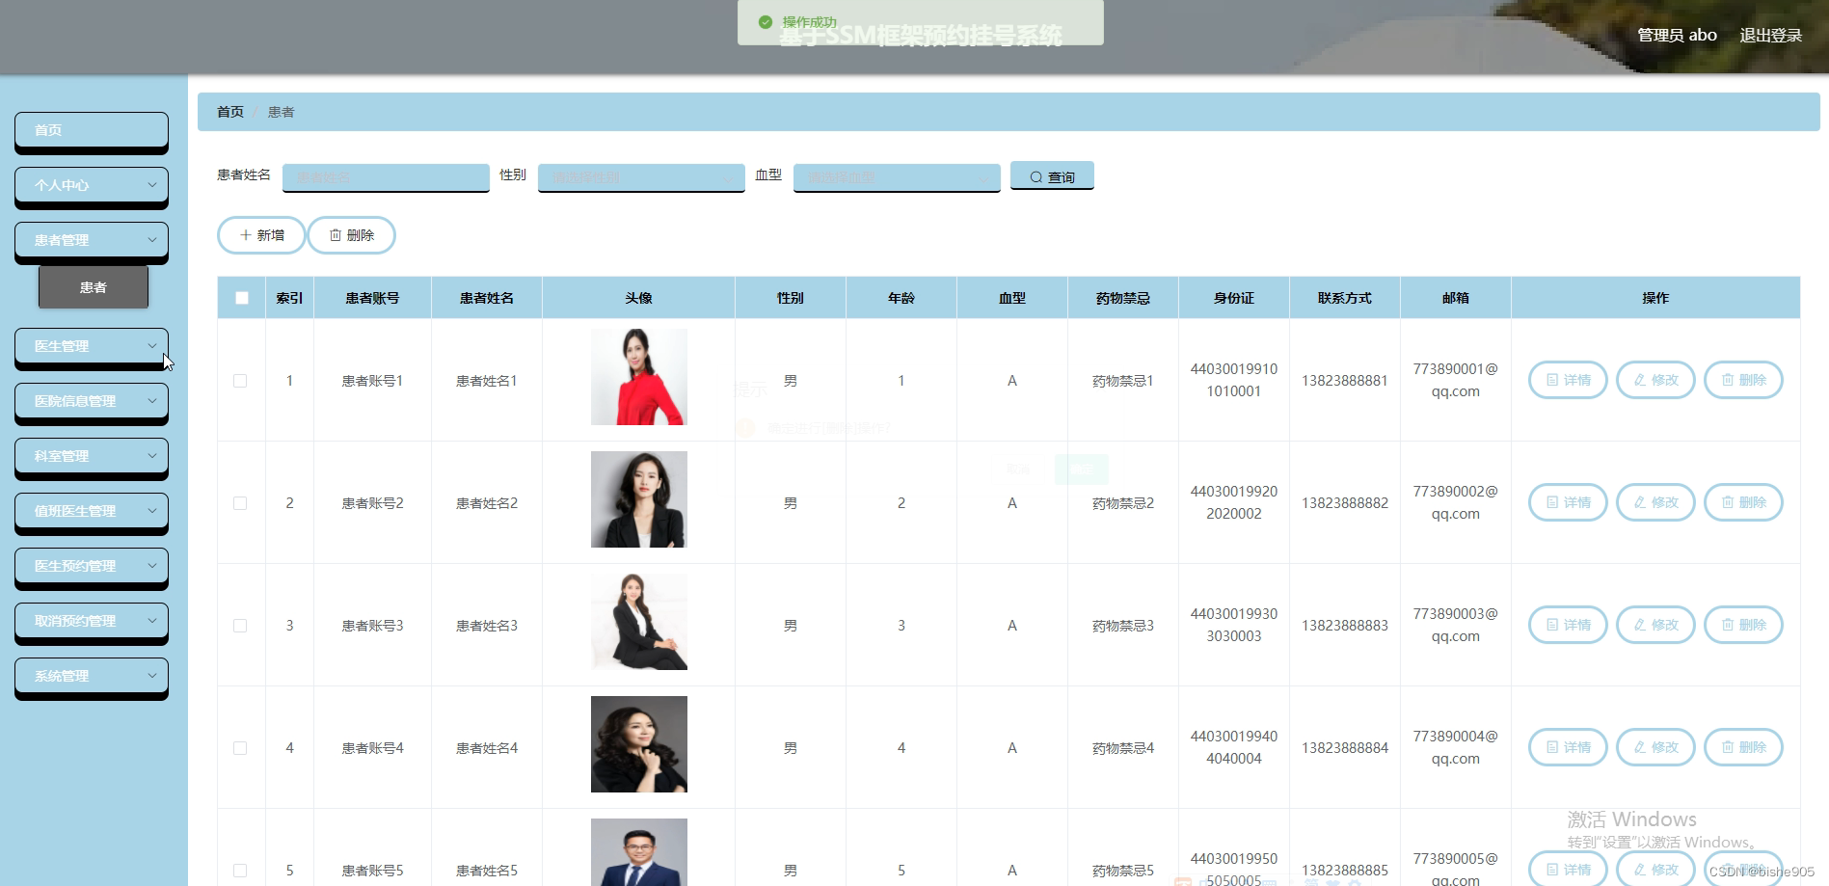
Task: Check the select-all checkbox in the table header
Action: pyautogui.click(x=241, y=298)
